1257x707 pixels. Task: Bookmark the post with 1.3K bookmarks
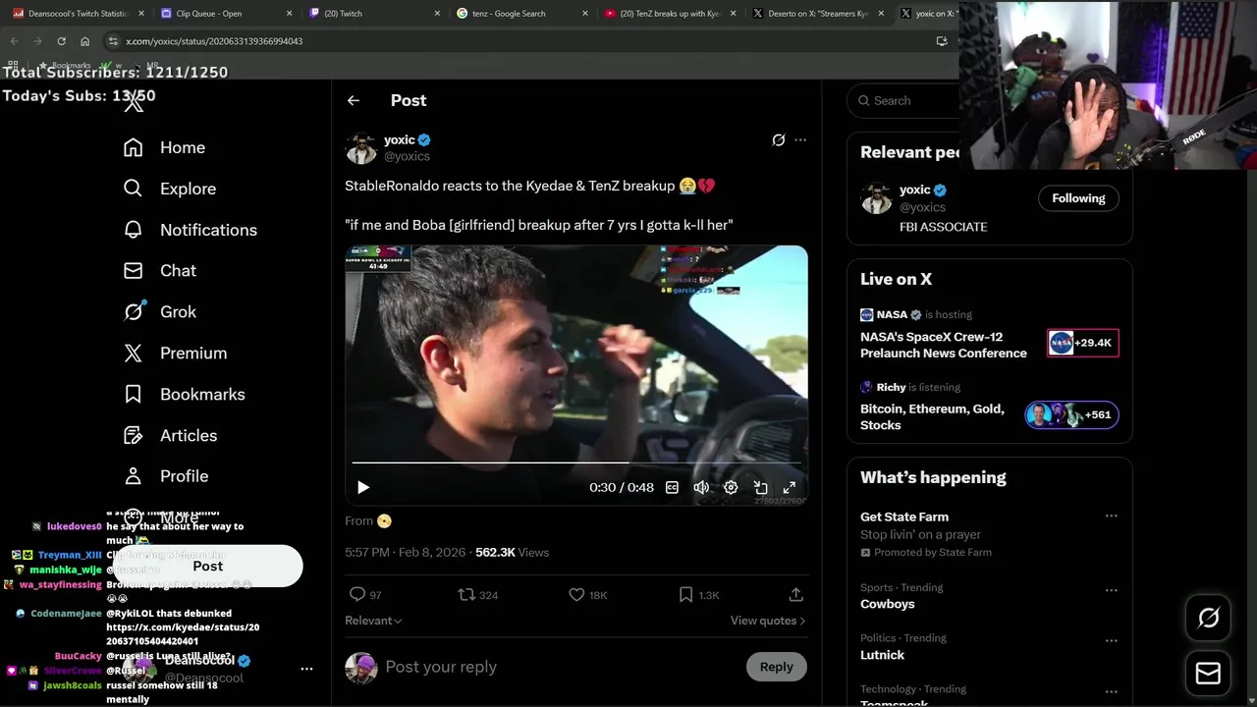699,594
